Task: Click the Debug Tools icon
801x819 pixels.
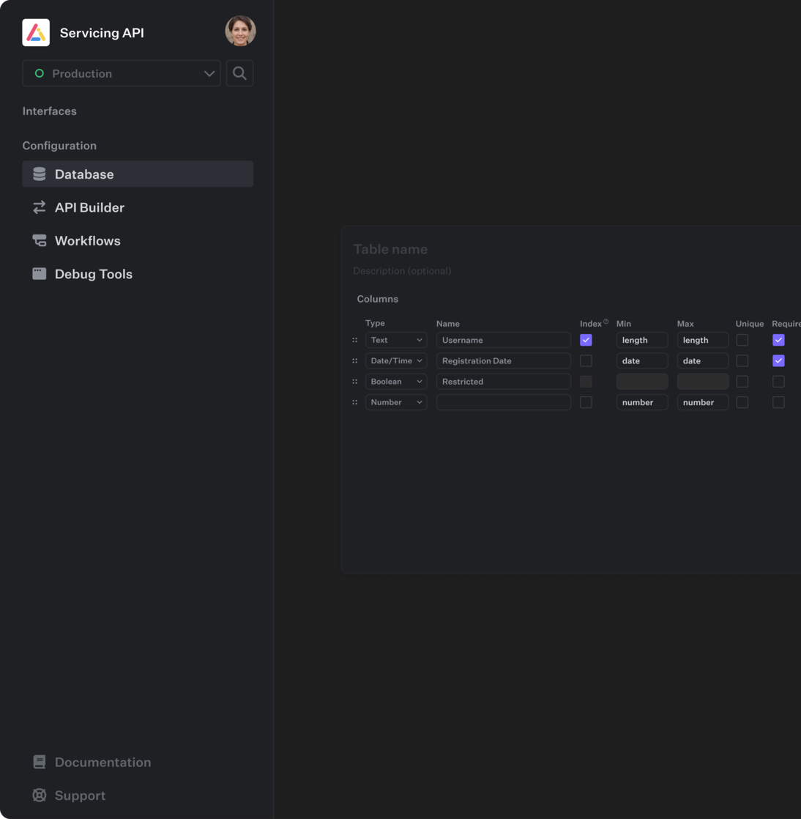Action: (39, 273)
